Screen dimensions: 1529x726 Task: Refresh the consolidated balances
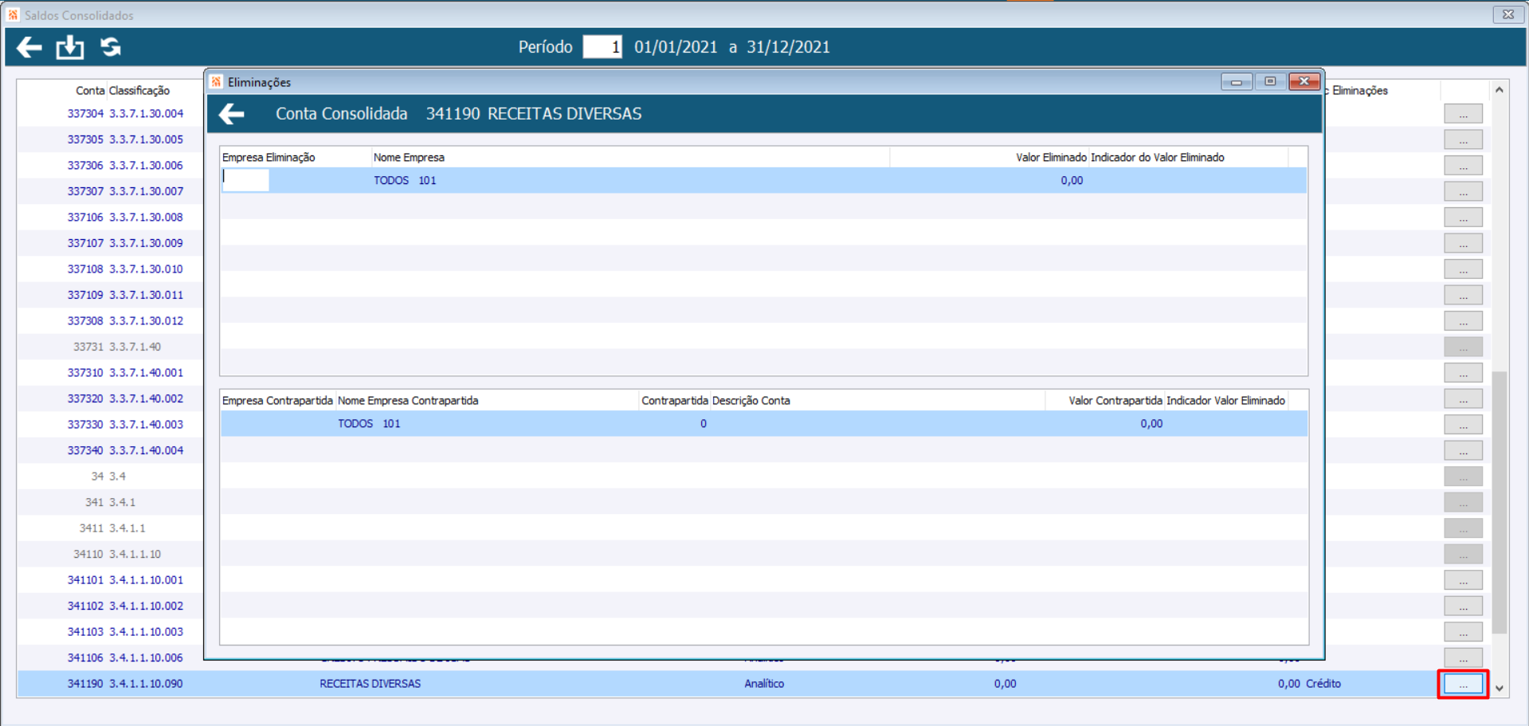pyautogui.click(x=111, y=47)
